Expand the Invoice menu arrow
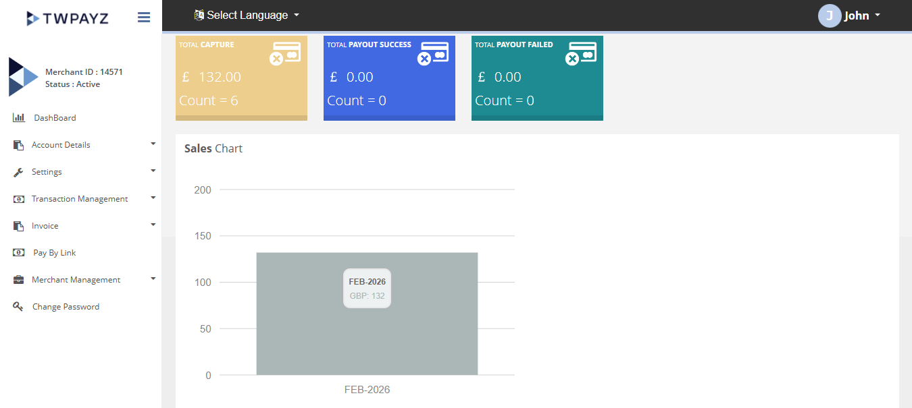The width and height of the screenshot is (912, 408). click(x=153, y=225)
